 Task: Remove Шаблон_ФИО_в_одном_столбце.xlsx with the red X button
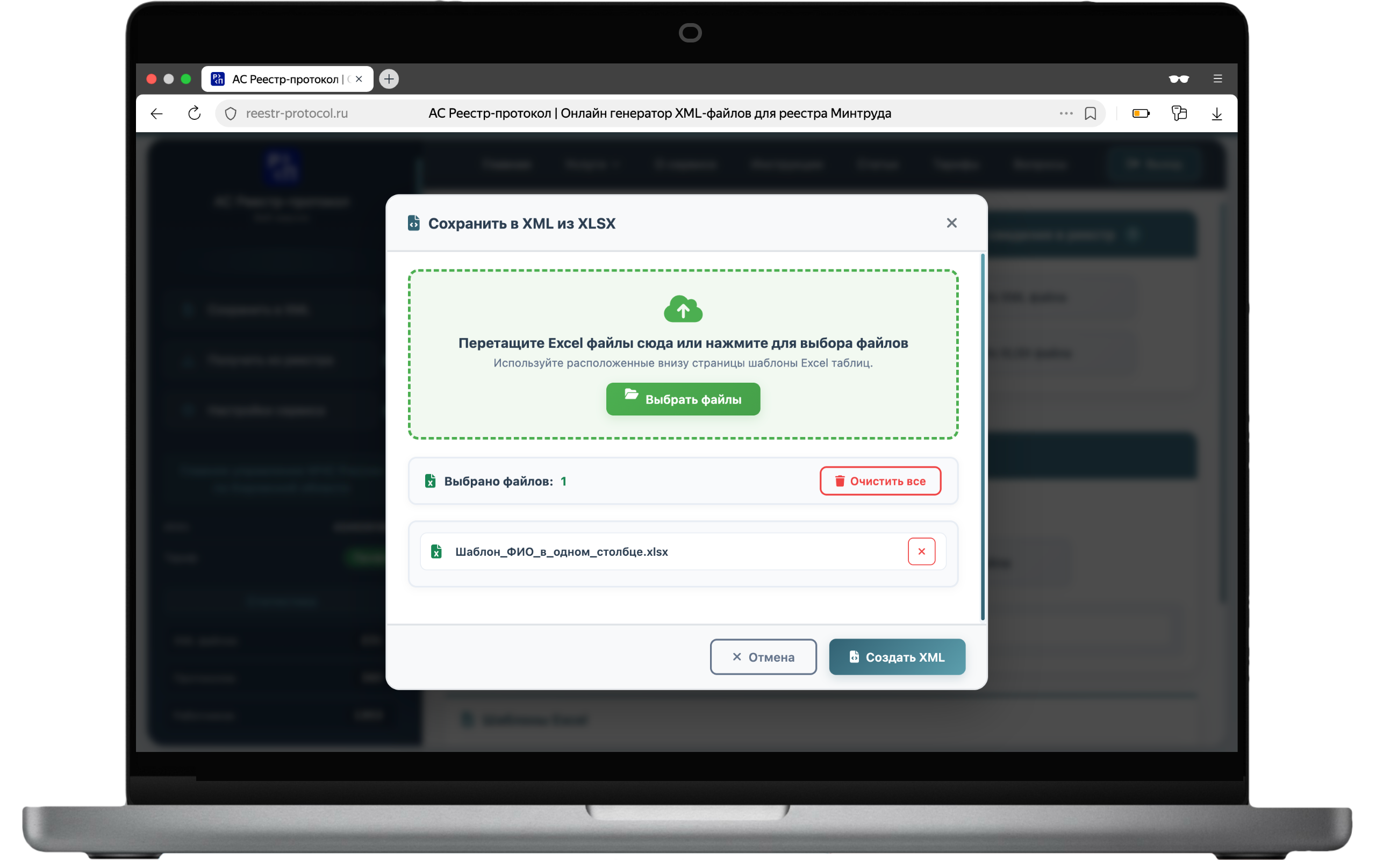tap(921, 551)
